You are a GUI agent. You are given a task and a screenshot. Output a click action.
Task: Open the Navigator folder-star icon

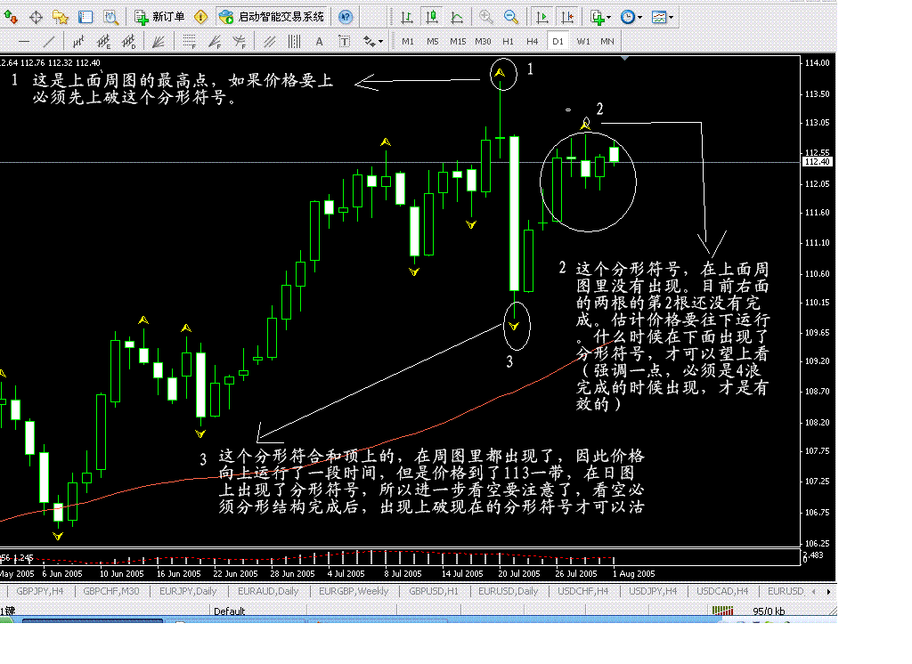click(x=61, y=17)
